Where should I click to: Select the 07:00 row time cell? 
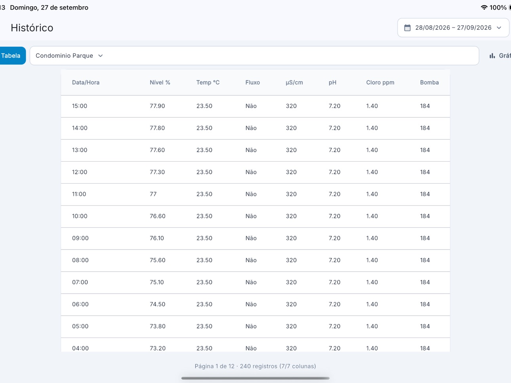coord(80,282)
